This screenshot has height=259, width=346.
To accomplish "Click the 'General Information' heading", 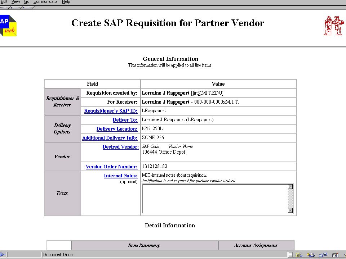I will 170,59.
